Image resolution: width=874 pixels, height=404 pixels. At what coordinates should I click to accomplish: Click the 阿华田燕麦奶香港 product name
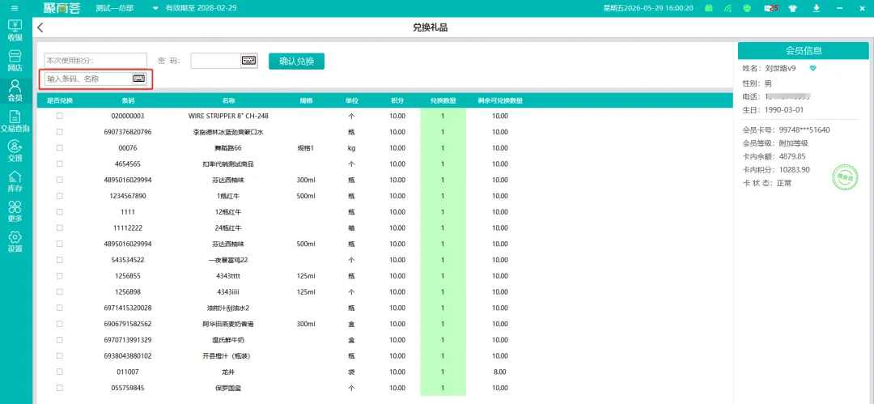coord(228,324)
